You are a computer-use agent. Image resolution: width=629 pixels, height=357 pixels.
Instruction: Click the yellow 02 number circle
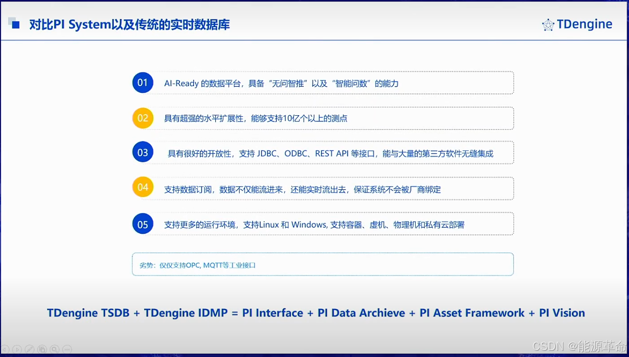coord(143,118)
